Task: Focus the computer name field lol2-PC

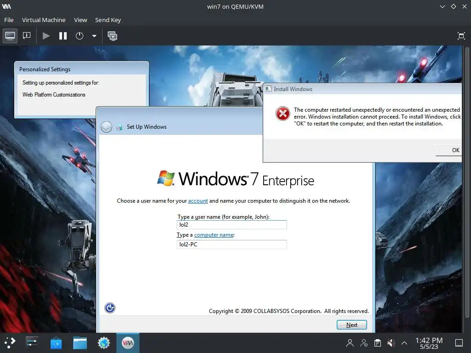Action: [x=232, y=245]
